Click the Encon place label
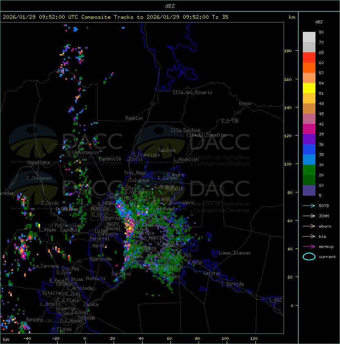 tap(245, 103)
